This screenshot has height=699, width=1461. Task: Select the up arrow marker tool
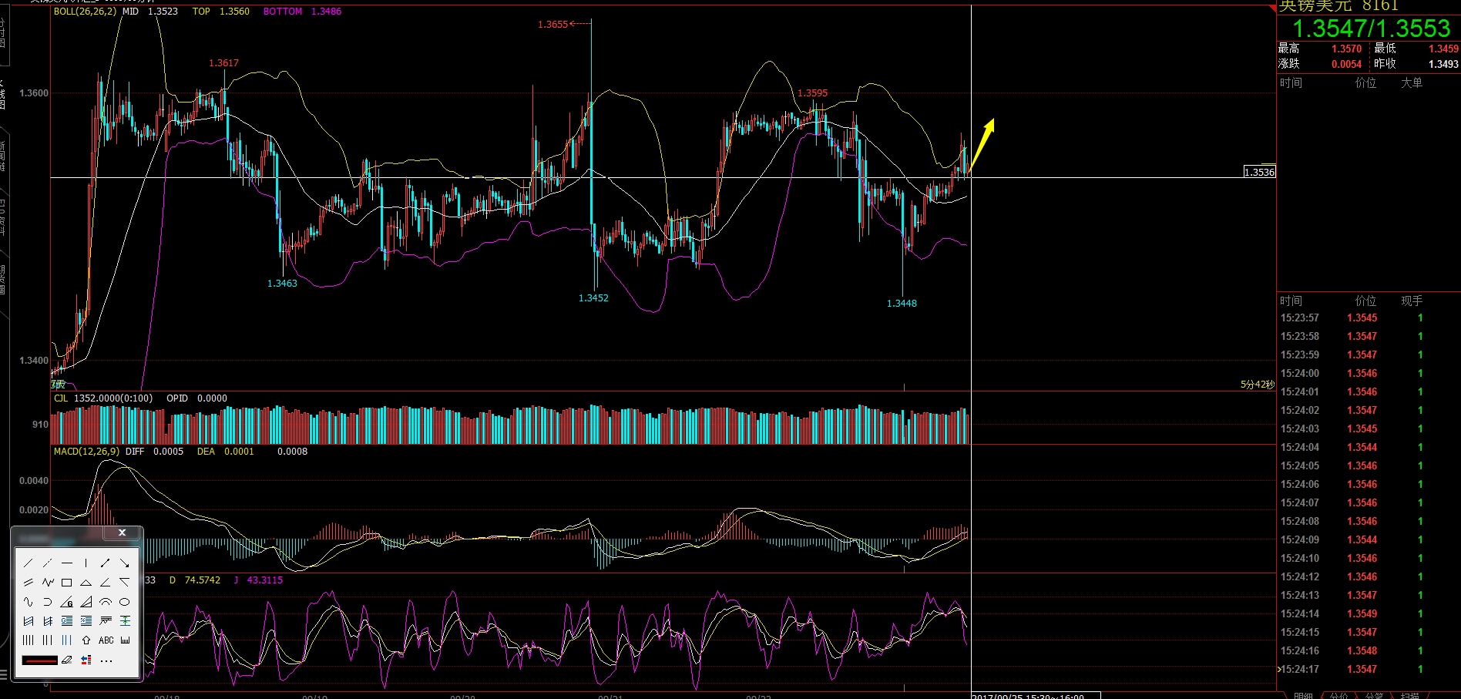[x=86, y=640]
